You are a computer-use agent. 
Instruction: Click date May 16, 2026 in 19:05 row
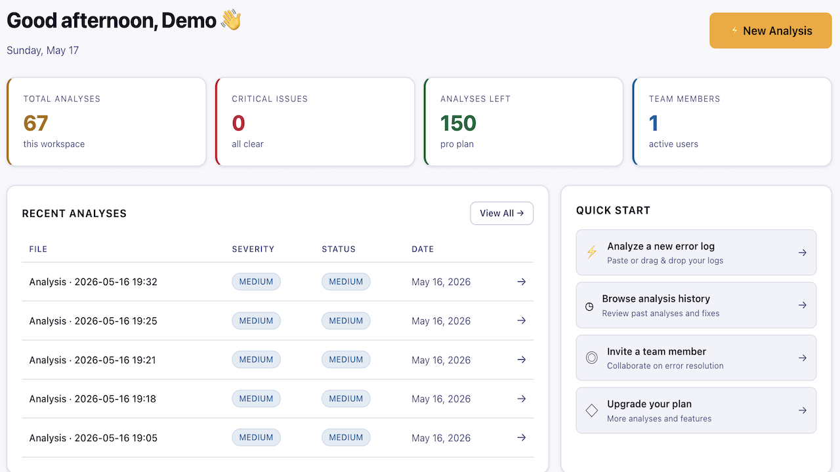click(x=441, y=438)
